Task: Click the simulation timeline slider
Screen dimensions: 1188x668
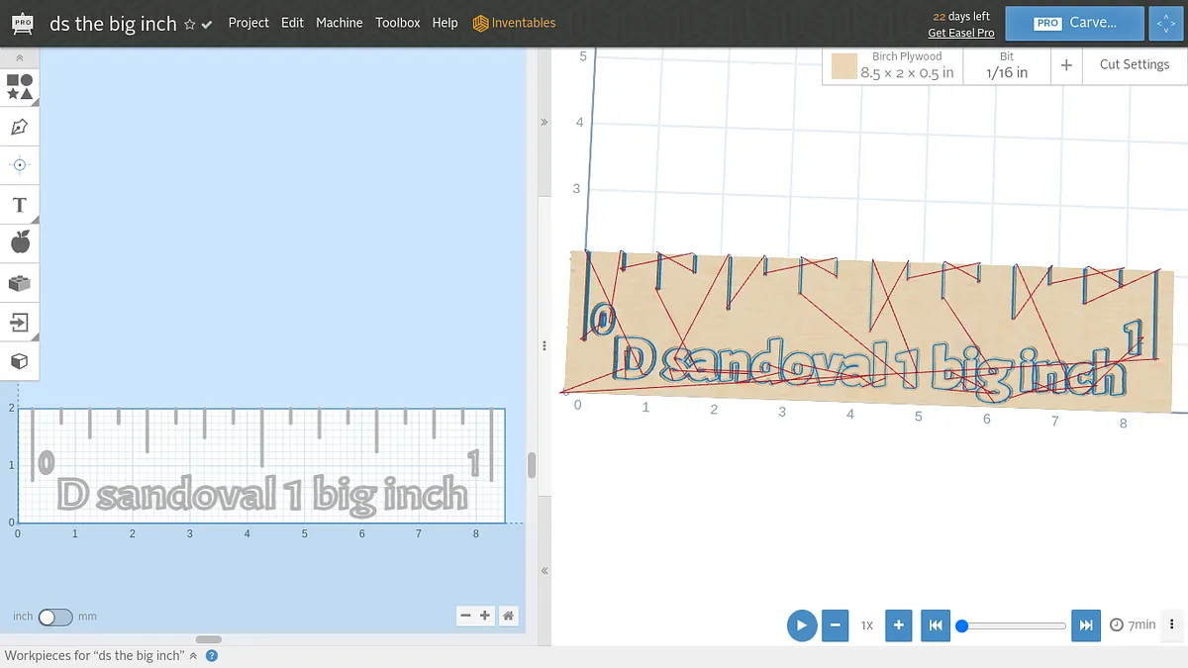Action: [1012, 625]
